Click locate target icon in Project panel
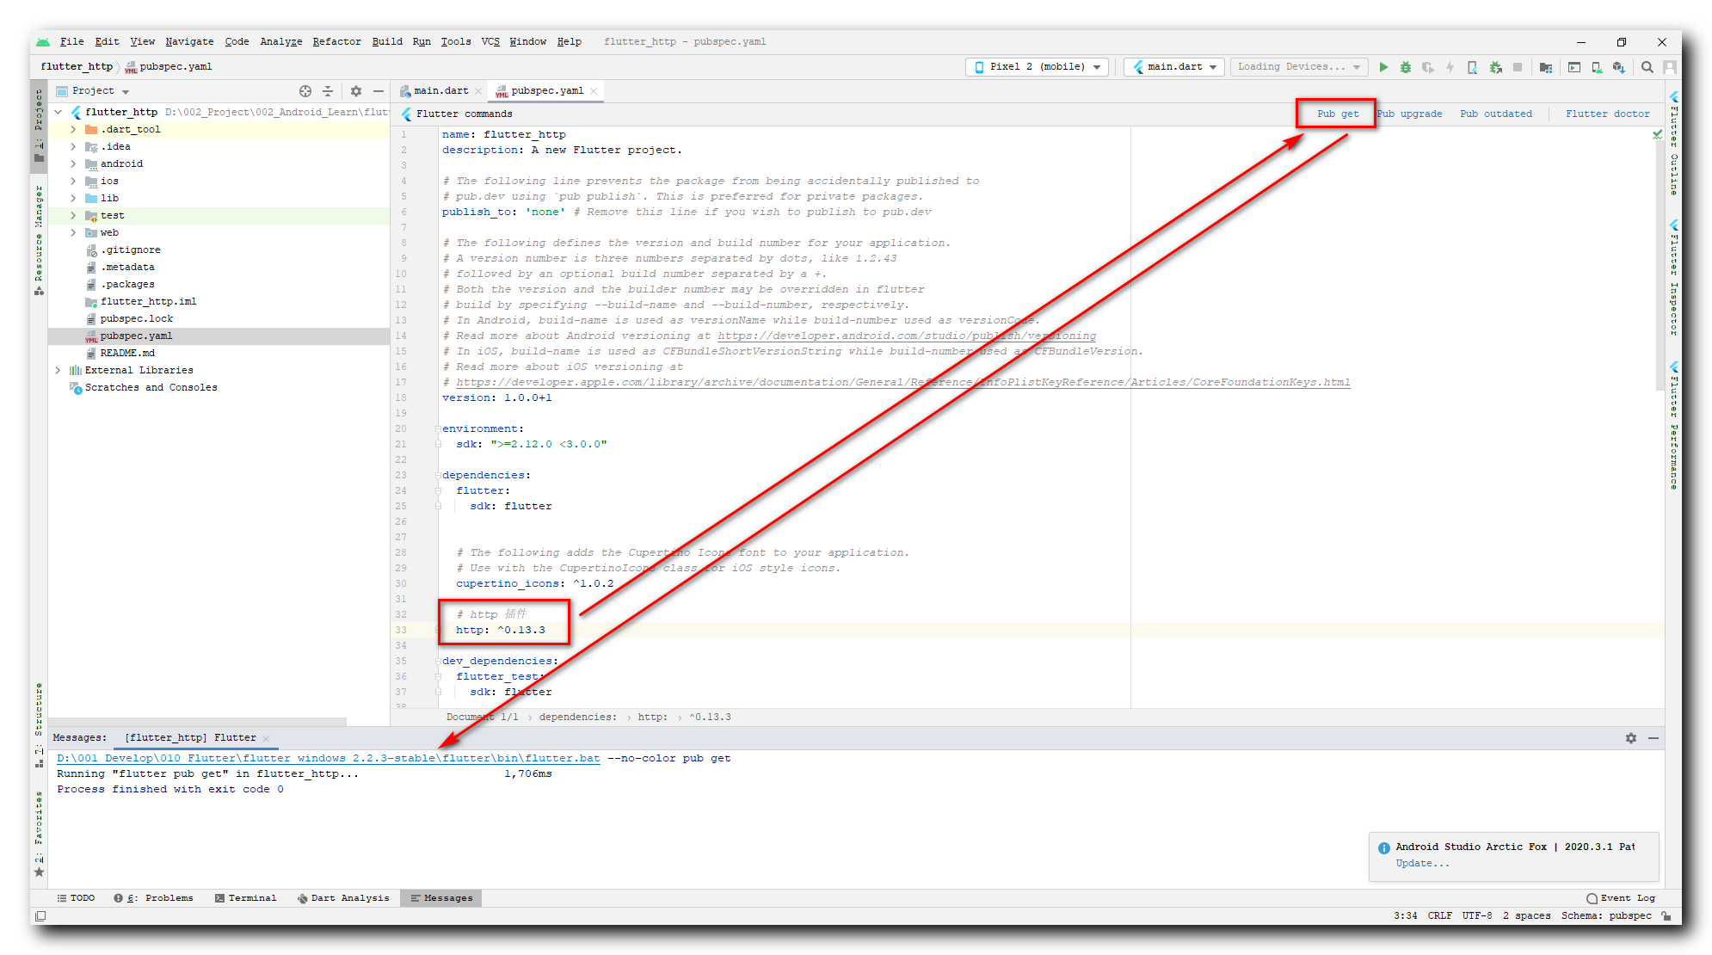The height and width of the screenshot is (955, 1712). (x=305, y=91)
